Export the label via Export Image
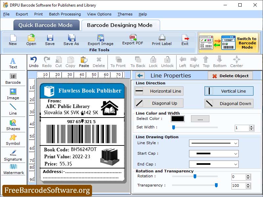Image resolution: width=263 pixels, height=197 pixels. [x=101, y=40]
